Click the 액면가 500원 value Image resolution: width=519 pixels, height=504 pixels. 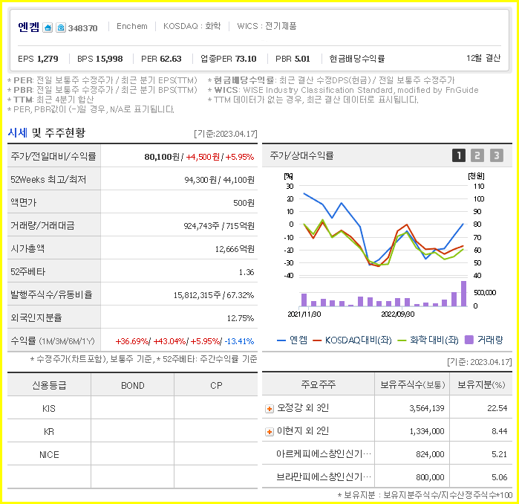[244, 203]
